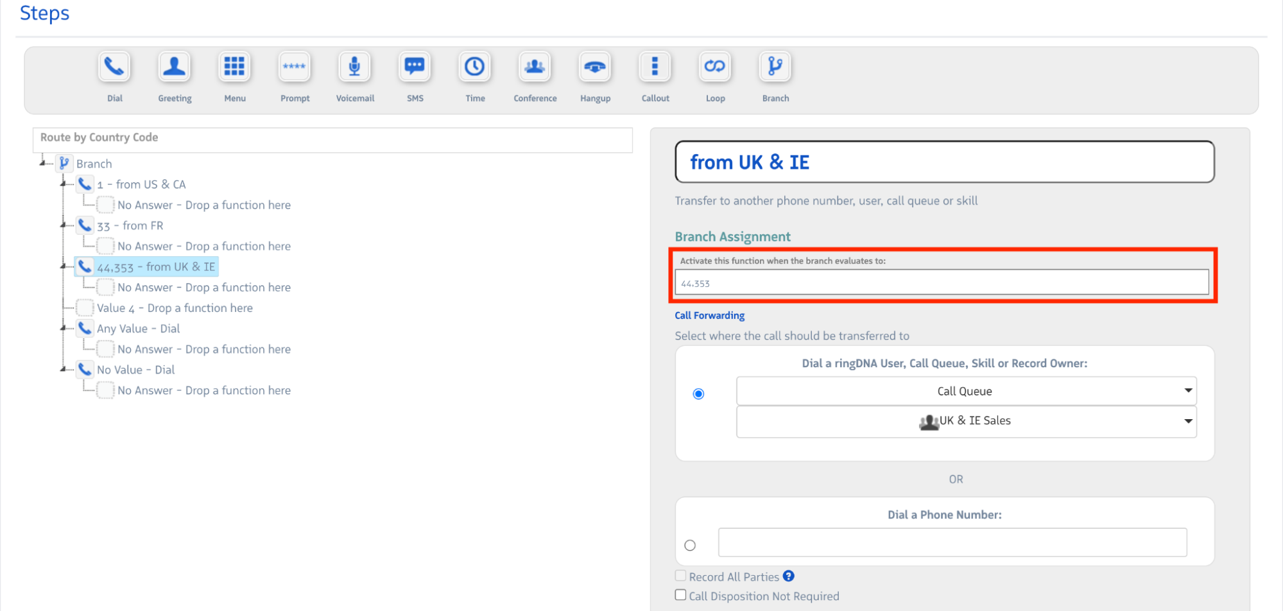Click the branch evaluates to input field
This screenshot has height=611, width=1283.
[942, 283]
